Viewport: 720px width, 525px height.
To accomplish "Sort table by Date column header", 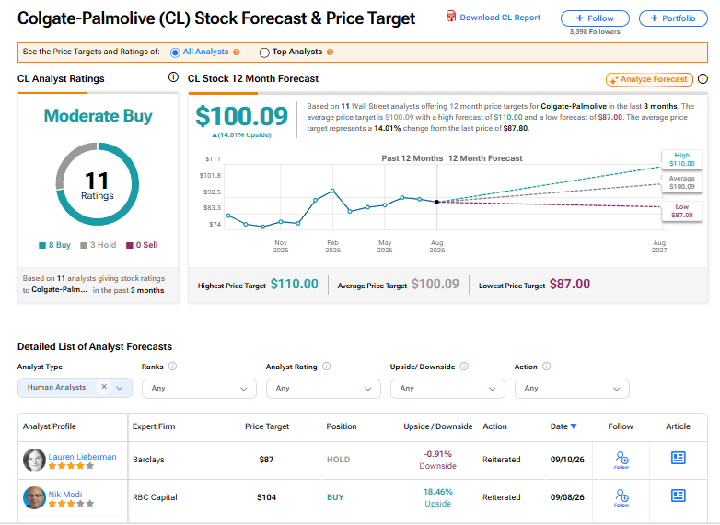I will tap(563, 426).
